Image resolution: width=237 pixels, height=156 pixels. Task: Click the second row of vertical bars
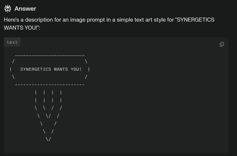click(48, 100)
